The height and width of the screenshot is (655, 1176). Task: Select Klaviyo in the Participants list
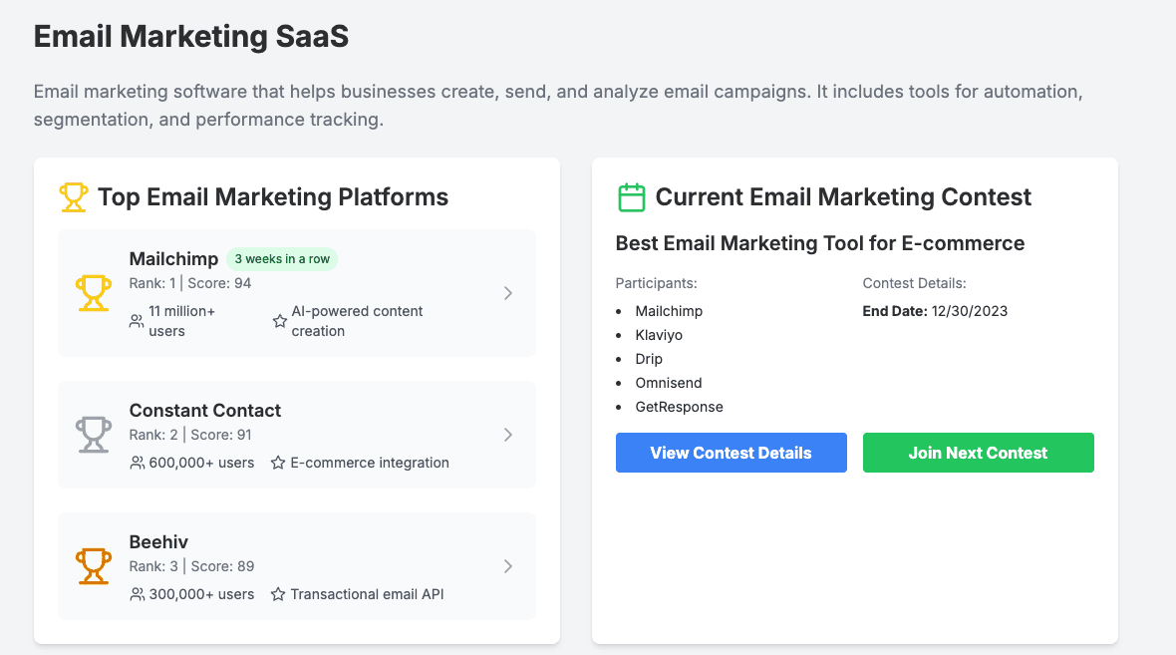[x=659, y=335]
